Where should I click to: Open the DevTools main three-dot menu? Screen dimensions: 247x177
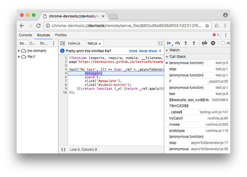[x=226, y=35]
